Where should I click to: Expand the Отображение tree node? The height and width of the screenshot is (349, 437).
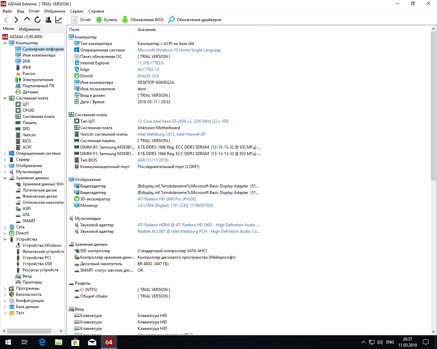5,166
